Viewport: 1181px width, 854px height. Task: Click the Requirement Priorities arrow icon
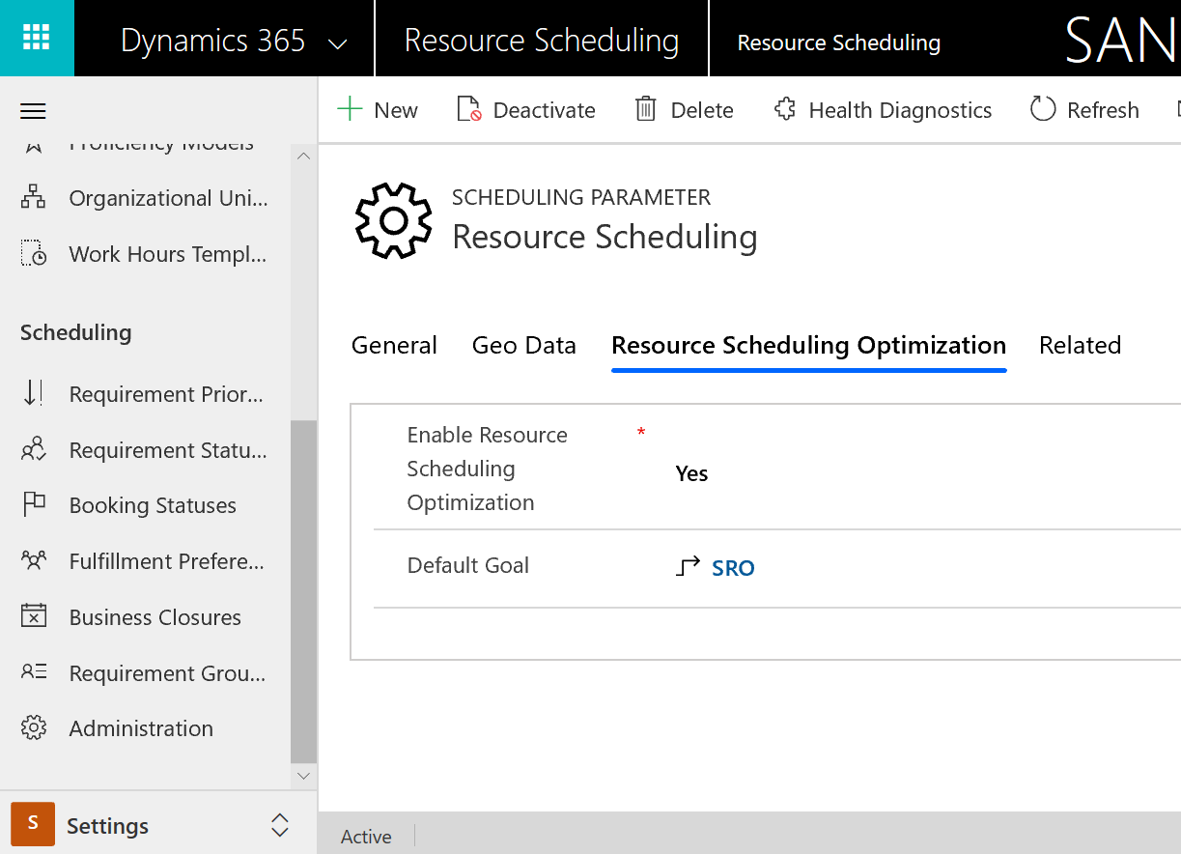coord(34,393)
